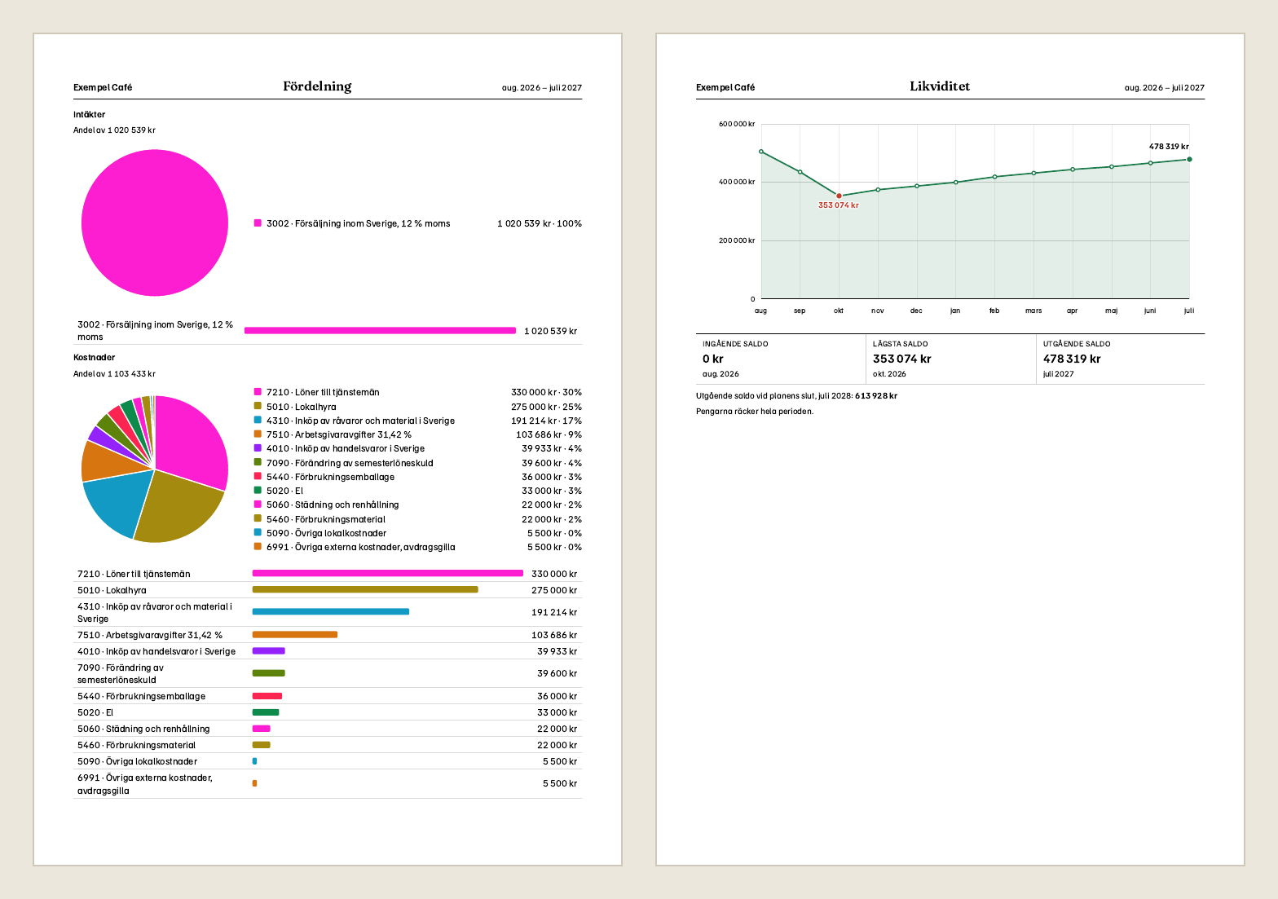Click the Likviditet page title

click(940, 86)
